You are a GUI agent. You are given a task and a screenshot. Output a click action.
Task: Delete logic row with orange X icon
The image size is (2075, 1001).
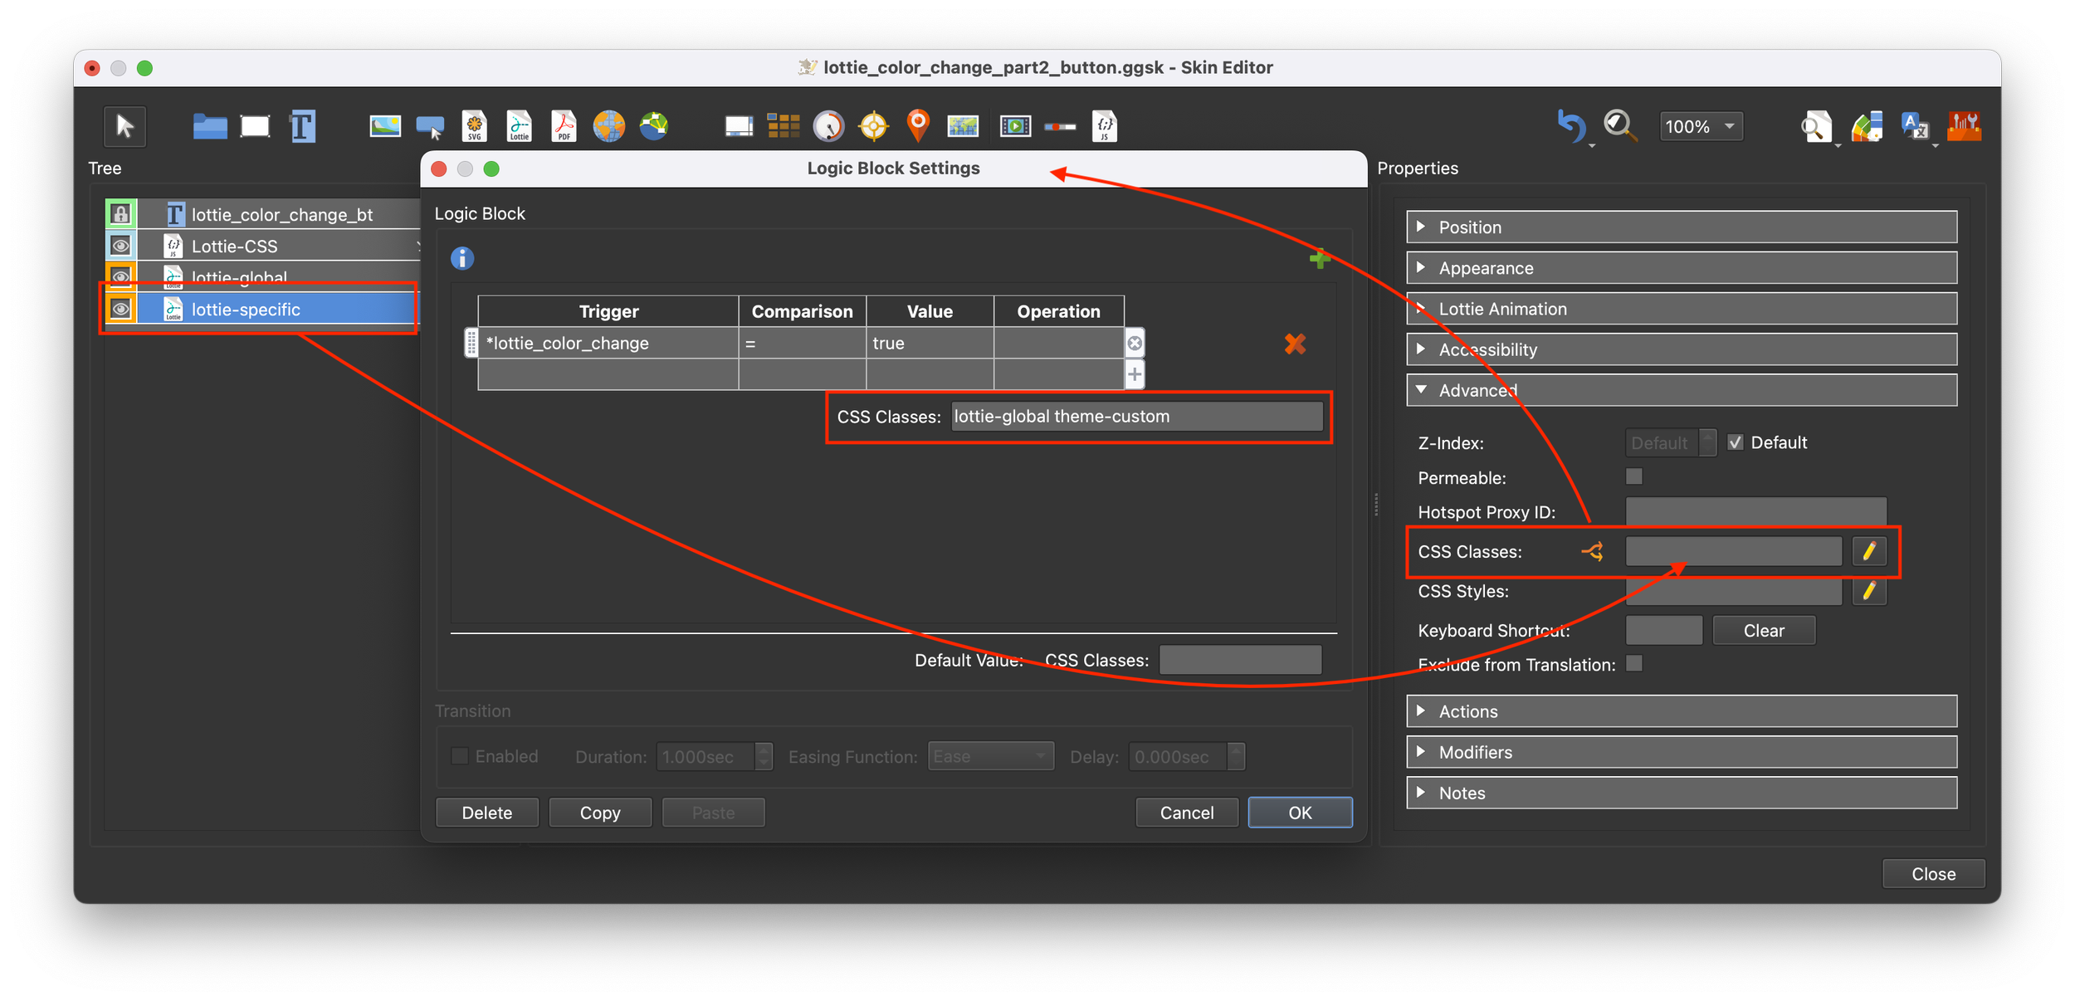[x=1295, y=344]
